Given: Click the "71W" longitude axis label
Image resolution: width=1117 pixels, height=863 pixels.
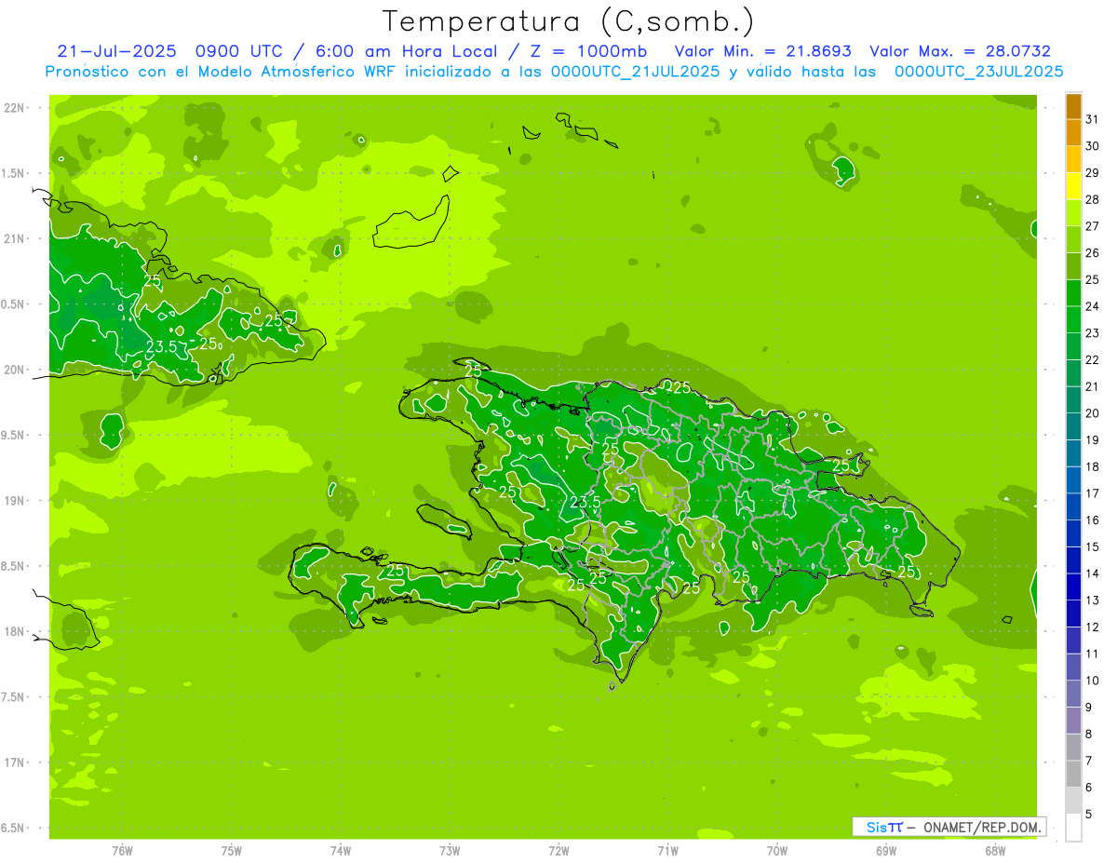Looking at the screenshot, I should point(667,850).
